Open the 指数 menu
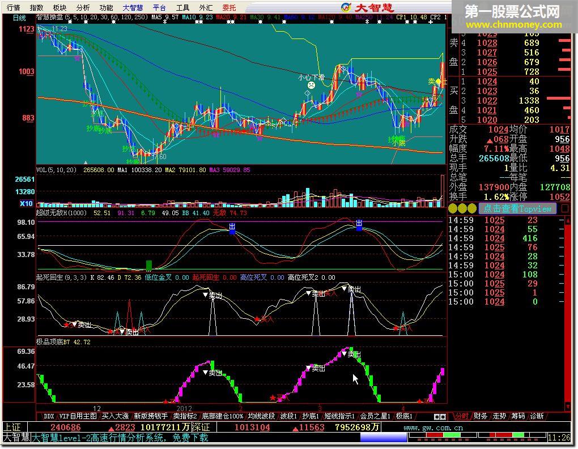 [x=36, y=7]
